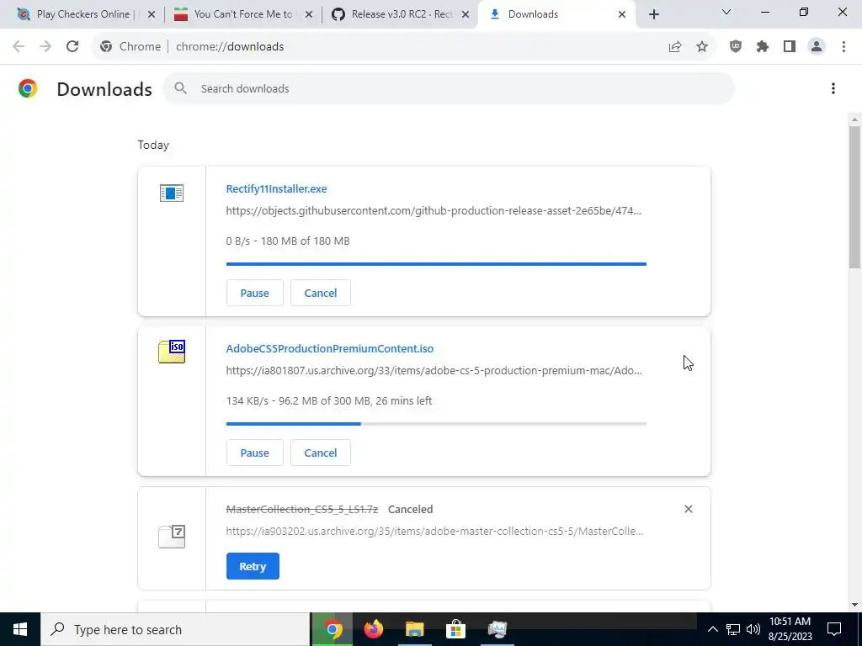Focus the Search downloads field
This screenshot has width=862, height=646.
448,88
